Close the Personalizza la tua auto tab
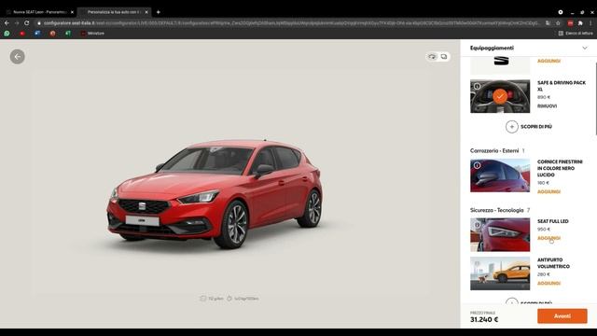This screenshot has width=597, height=336. point(146,12)
